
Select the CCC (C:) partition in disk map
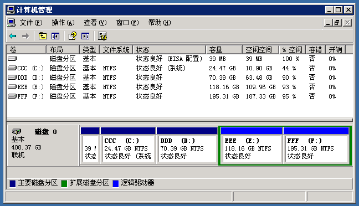click(128, 145)
